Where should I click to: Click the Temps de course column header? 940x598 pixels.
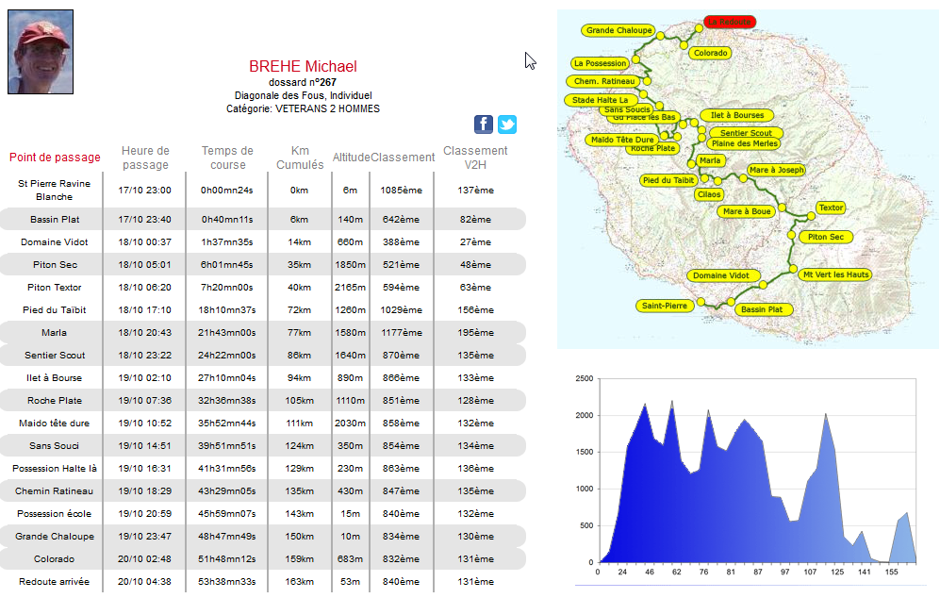pos(227,158)
